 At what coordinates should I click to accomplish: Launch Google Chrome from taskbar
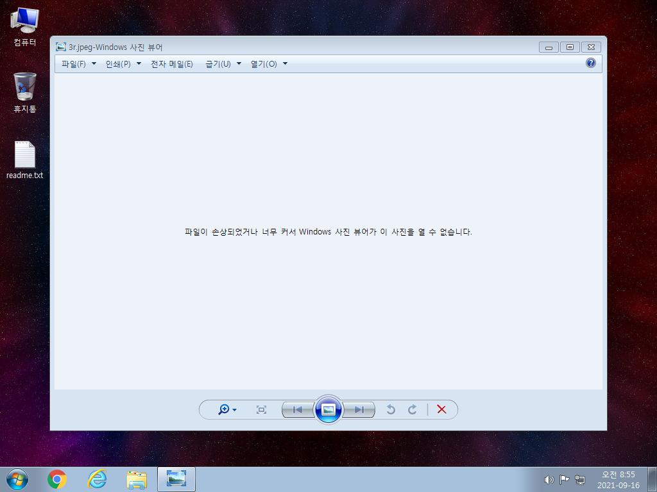[57, 479]
